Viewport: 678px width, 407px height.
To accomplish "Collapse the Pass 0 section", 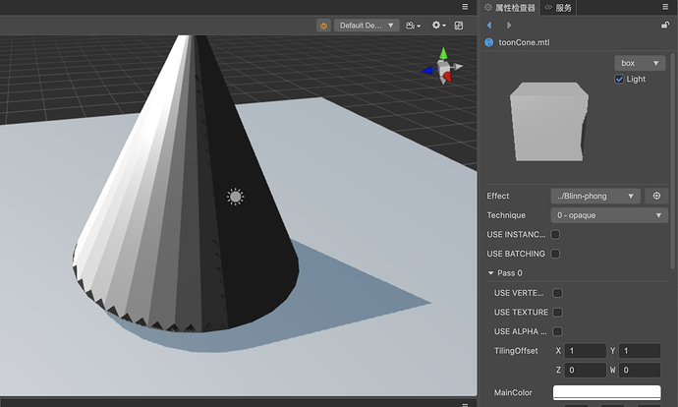I will [490, 273].
